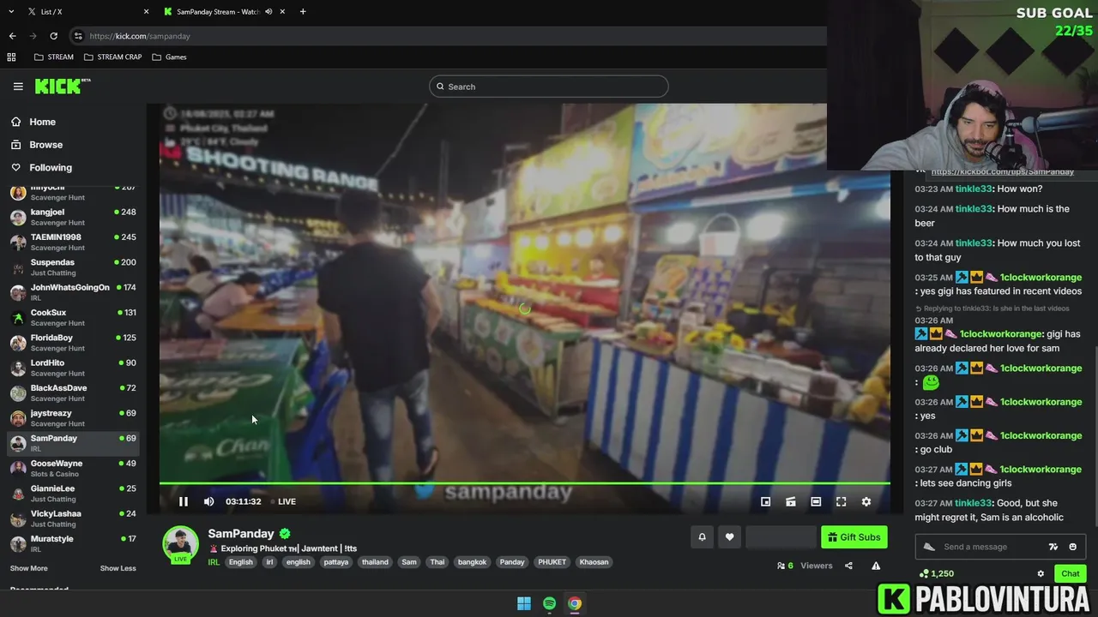Pause the SamPanday stream video
The height and width of the screenshot is (617, 1098).
point(183,501)
